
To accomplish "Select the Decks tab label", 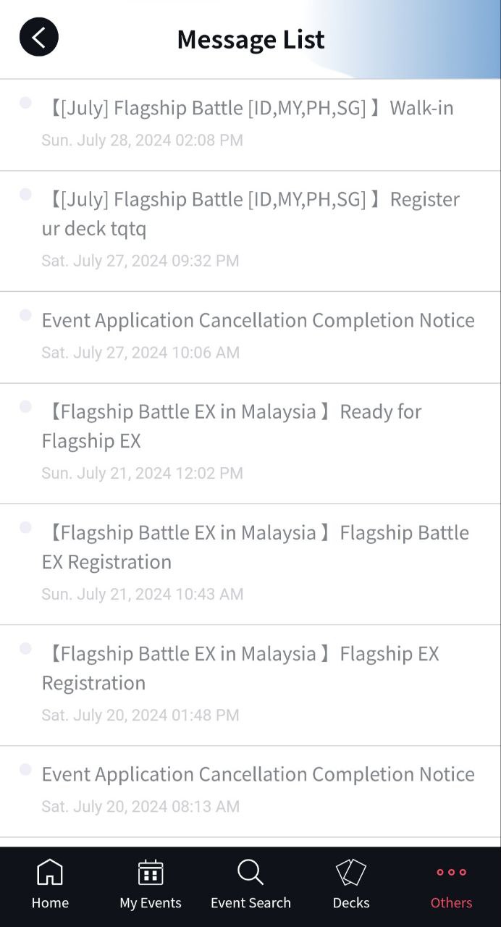I will tap(351, 902).
